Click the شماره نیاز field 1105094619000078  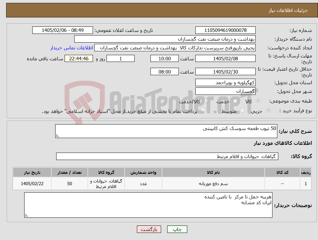(x=225, y=30)
